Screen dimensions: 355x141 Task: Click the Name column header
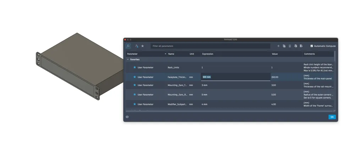171,54
